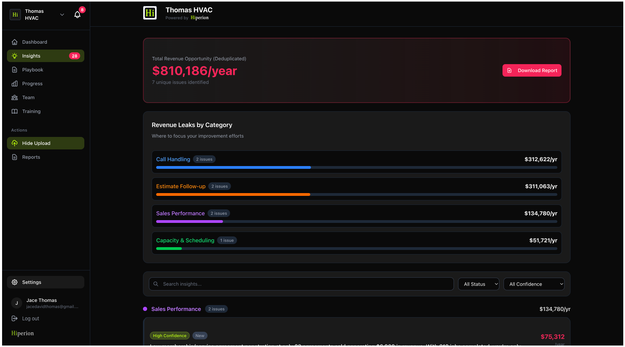Click the Search insights input field

click(x=301, y=284)
